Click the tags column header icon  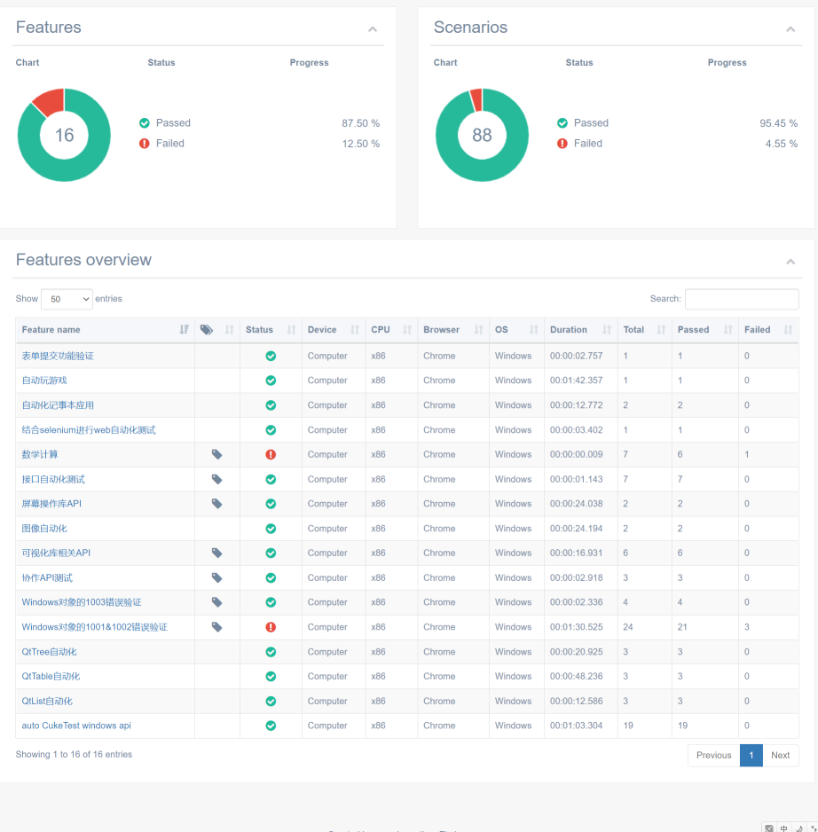coord(207,330)
